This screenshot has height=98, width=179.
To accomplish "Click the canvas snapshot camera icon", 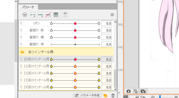I will [x=129, y=91].
